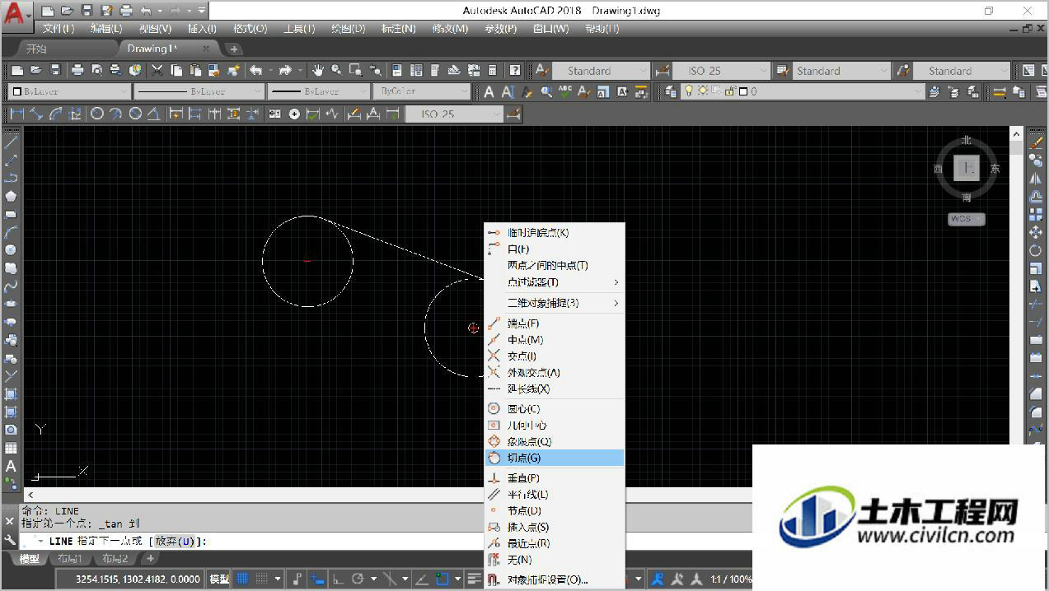
Task: Click the Text Style icon beside Standard
Action: point(541,71)
